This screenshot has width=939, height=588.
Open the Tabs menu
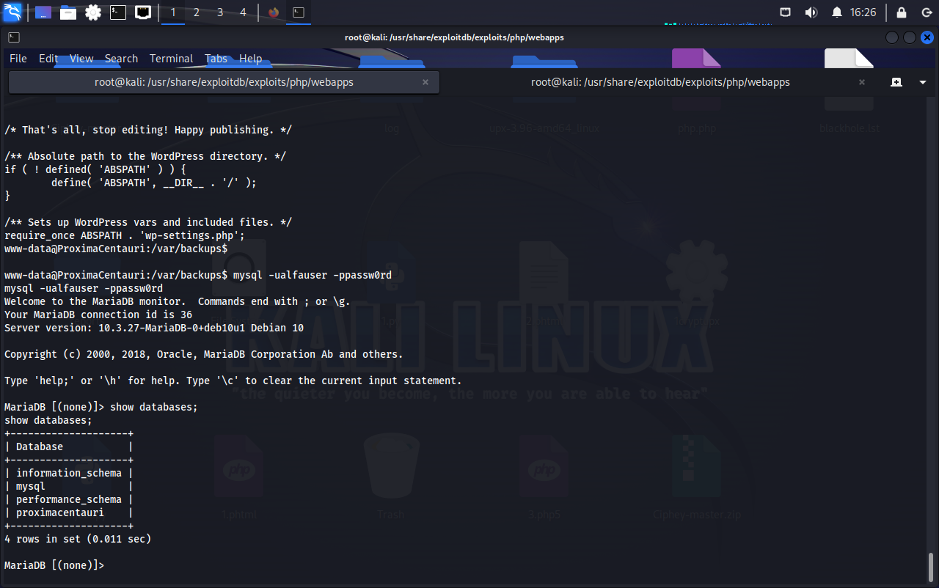[216, 59]
